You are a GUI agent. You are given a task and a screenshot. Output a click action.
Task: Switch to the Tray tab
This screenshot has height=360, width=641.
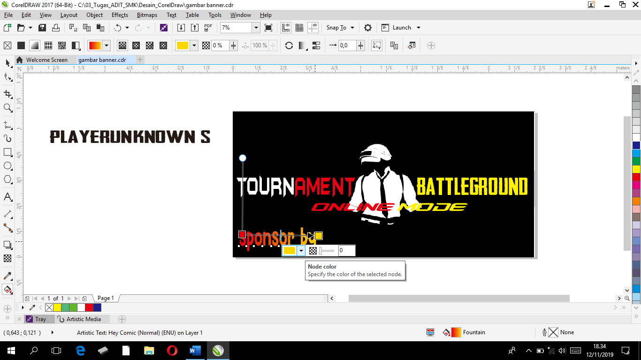40,319
